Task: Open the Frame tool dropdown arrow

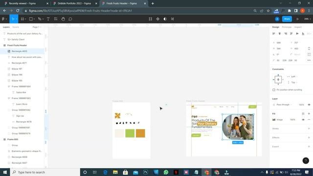Action: click(25, 19)
